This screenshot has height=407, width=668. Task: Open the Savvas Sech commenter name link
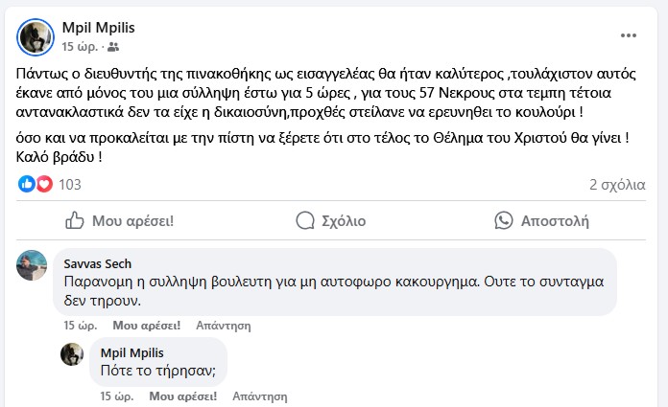97,263
